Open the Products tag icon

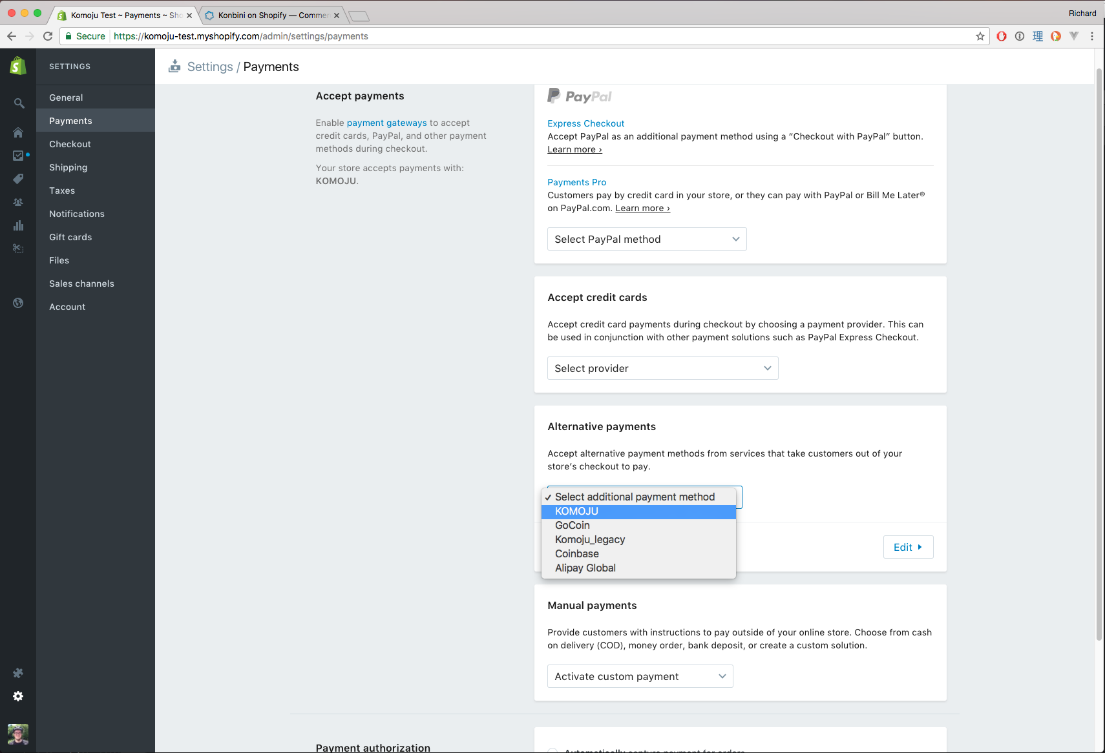tap(18, 179)
